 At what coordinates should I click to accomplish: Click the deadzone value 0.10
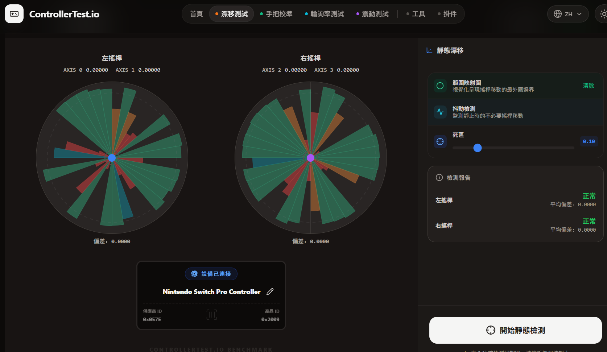pyautogui.click(x=589, y=141)
